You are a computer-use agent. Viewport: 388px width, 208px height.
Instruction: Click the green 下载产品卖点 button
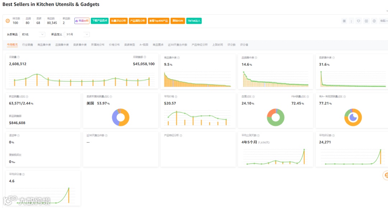pos(100,21)
